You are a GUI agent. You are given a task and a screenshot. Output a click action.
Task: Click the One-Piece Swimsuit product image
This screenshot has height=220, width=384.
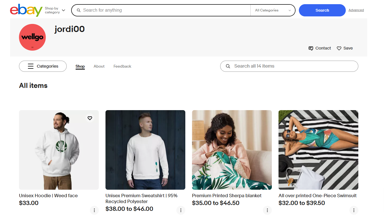coord(318,150)
